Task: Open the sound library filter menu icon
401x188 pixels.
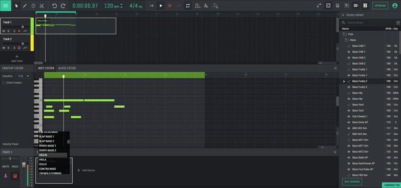Action: click(x=398, y=23)
